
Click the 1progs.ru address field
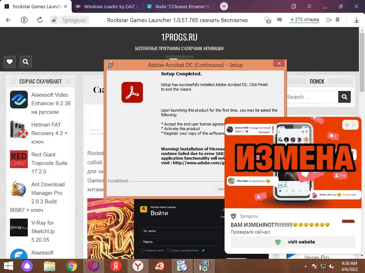(74, 20)
